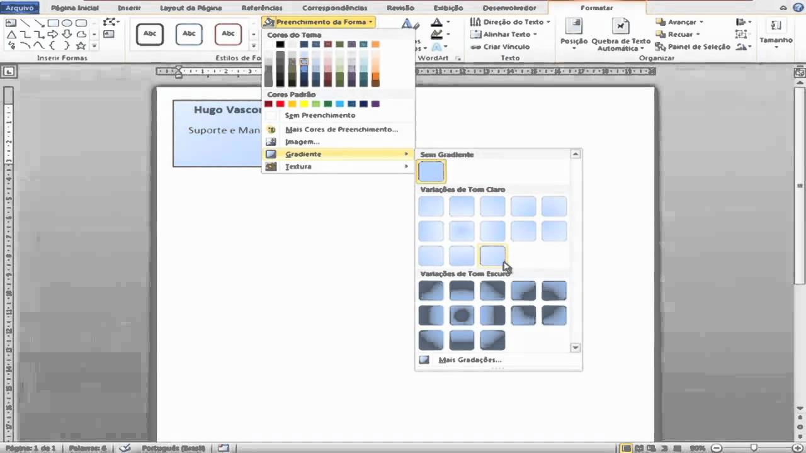This screenshot has width=806, height=453.
Task: Choose the right block arrow shape
Action: pos(53,35)
